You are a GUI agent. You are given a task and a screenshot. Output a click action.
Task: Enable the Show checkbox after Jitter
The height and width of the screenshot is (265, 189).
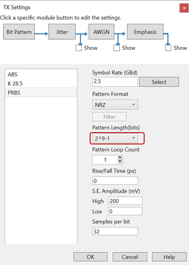pyautogui.click(x=78, y=48)
